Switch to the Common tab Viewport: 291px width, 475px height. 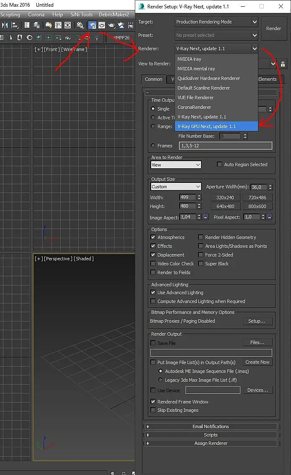tap(154, 79)
